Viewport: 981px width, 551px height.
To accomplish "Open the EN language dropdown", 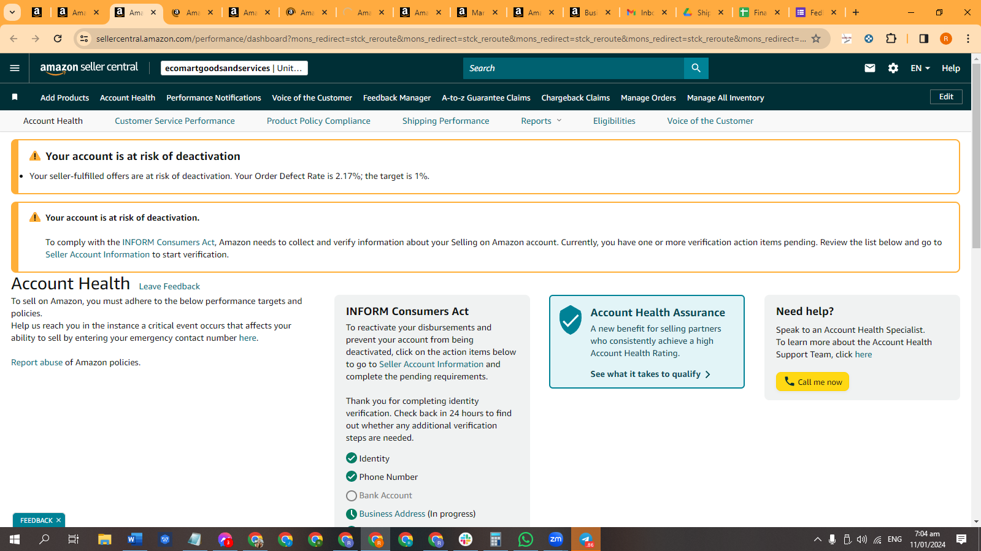I will pyautogui.click(x=920, y=68).
